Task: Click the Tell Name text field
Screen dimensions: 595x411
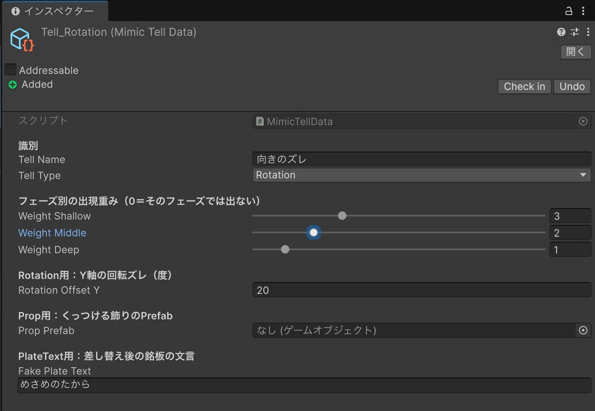Action: (422, 159)
